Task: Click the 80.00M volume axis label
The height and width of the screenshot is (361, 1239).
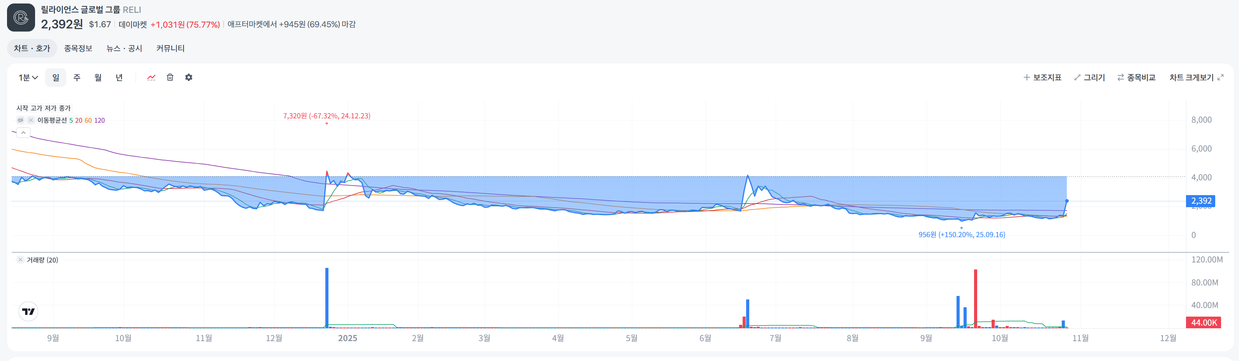Action: coord(1205,283)
